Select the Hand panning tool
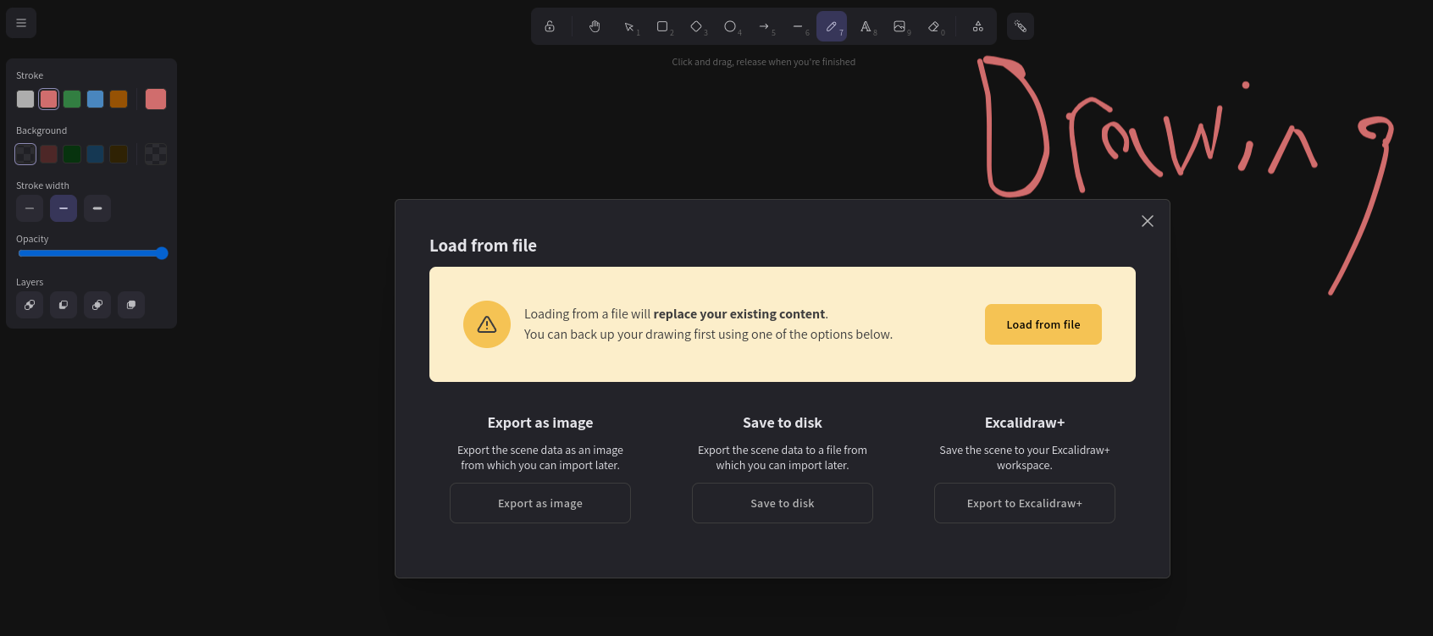The image size is (1433, 636). [x=595, y=26]
